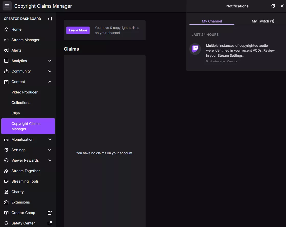Expand the Monetization section
Image resolution: width=286 pixels, height=227 pixels.
click(x=50, y=139)
